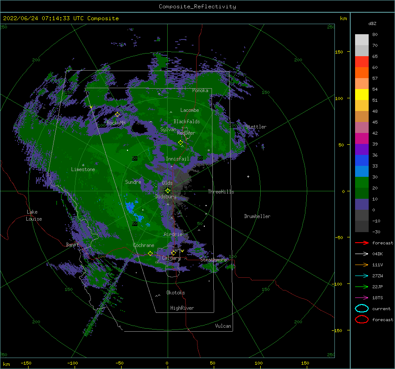Click the green 22JP arrow icon

[362, 287]
